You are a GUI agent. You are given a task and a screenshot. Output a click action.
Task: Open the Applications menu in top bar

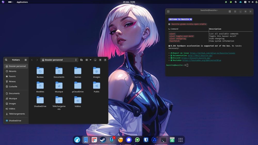[x=22, y=2]
